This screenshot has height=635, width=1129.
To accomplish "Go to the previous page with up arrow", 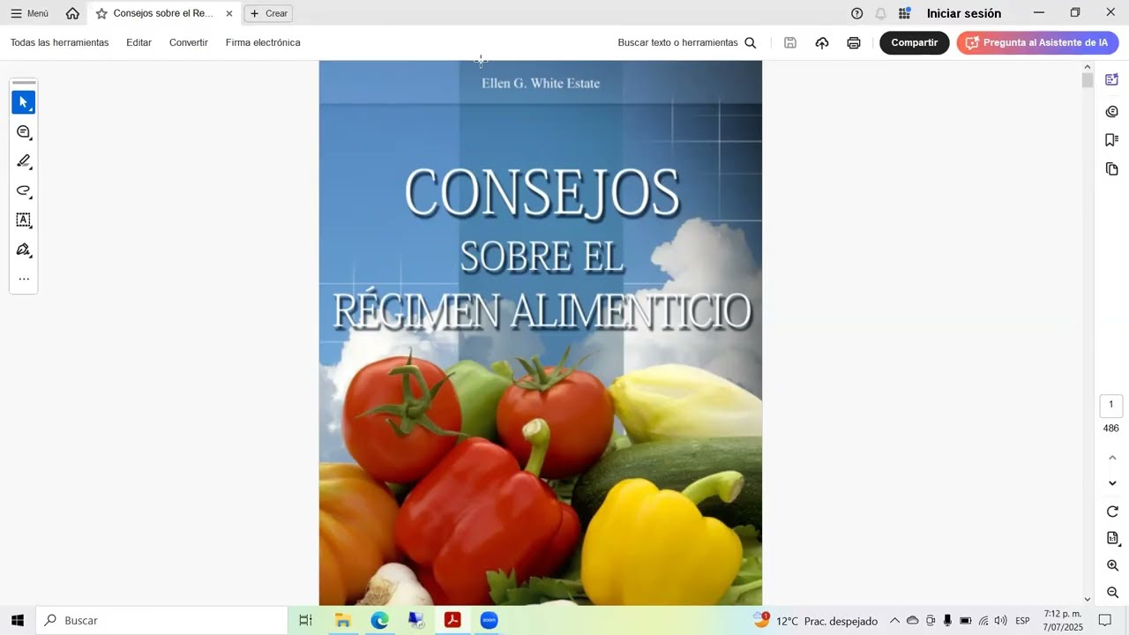I will coord(1112,457).
